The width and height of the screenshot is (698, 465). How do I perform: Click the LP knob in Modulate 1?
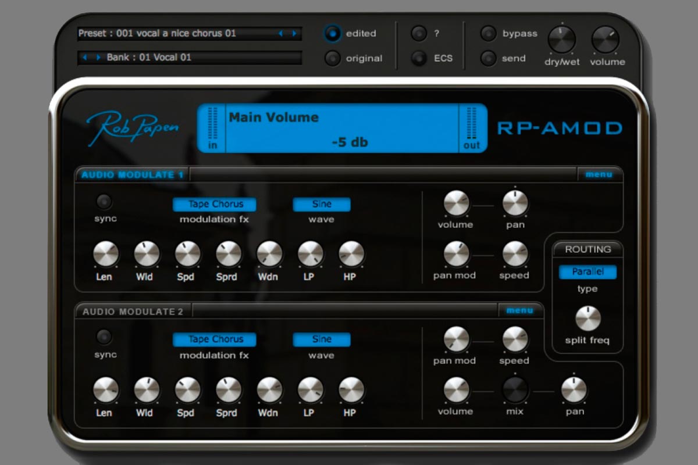click(310, 254)
